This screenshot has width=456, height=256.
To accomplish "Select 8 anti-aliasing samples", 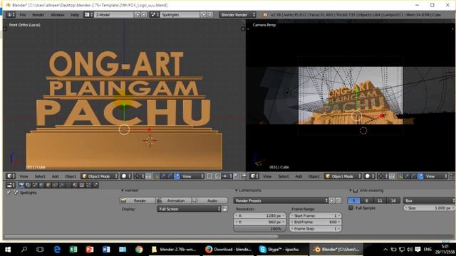I will [x=367, y=201].
